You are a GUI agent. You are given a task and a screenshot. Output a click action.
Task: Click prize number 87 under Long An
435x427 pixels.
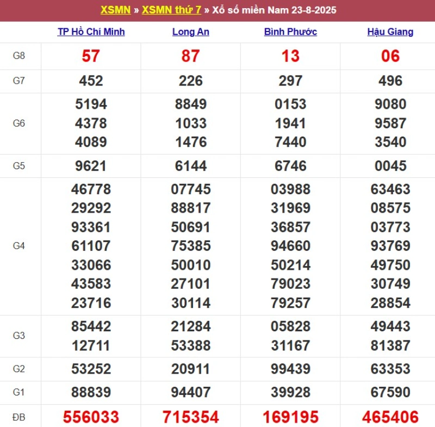(x=190, y=56)
